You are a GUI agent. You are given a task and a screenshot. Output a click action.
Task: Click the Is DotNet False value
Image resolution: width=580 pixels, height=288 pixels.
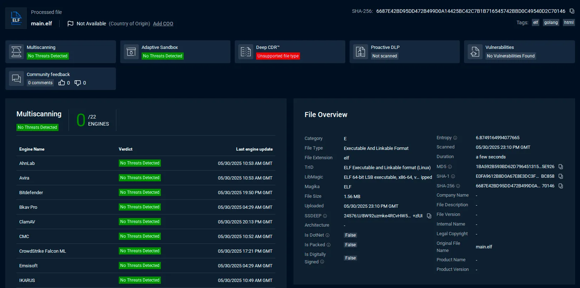[x=351, y=235]
